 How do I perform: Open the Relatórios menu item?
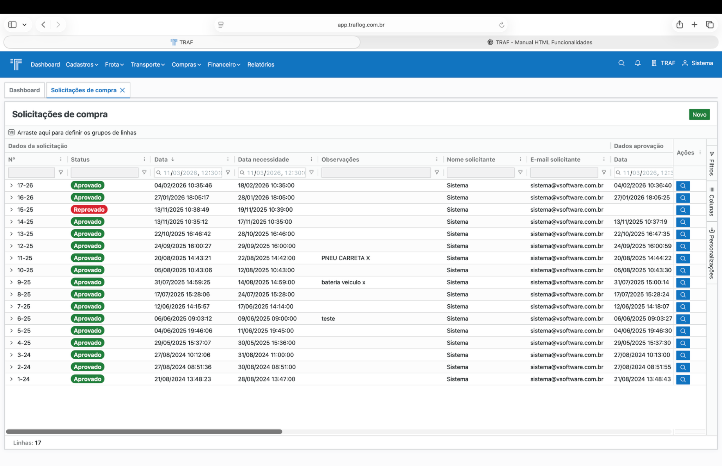261,64
